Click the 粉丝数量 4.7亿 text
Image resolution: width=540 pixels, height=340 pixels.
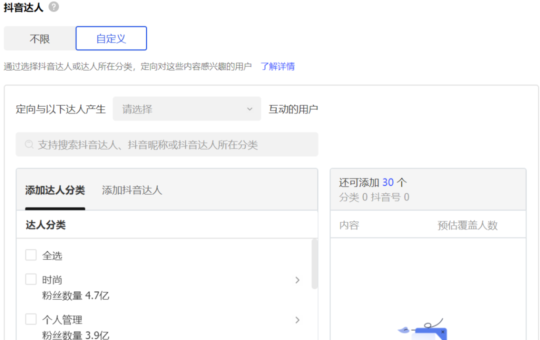coord(75,295)
